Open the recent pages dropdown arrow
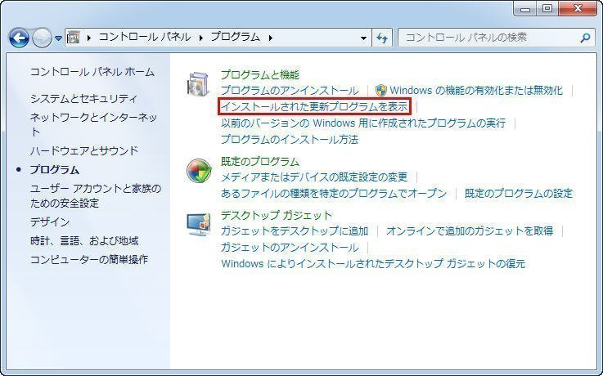 58,38
